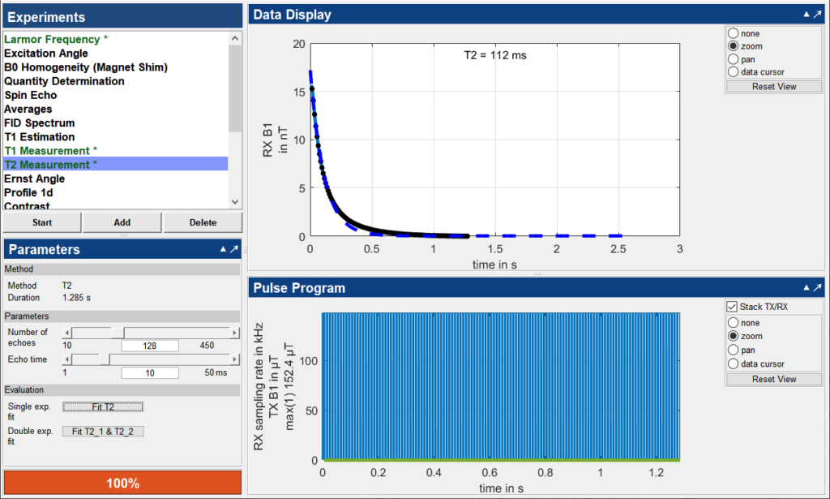Collapse the Parameters panel with the triangle icon
This screenshot has width=830, height=499.
point(222,250)
